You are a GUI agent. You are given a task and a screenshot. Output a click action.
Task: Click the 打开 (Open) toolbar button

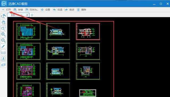click(6, 10)
